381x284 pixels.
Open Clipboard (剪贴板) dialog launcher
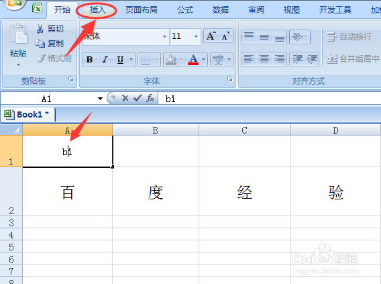(x=71, y=79)
